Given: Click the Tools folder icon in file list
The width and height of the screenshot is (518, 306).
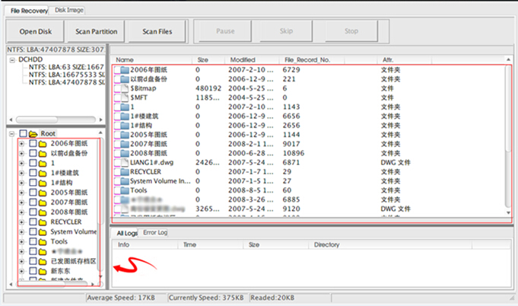Looking at the screenshot, I should (x=125, y=190).
